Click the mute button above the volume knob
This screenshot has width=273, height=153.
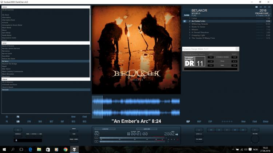pos(255,130)
